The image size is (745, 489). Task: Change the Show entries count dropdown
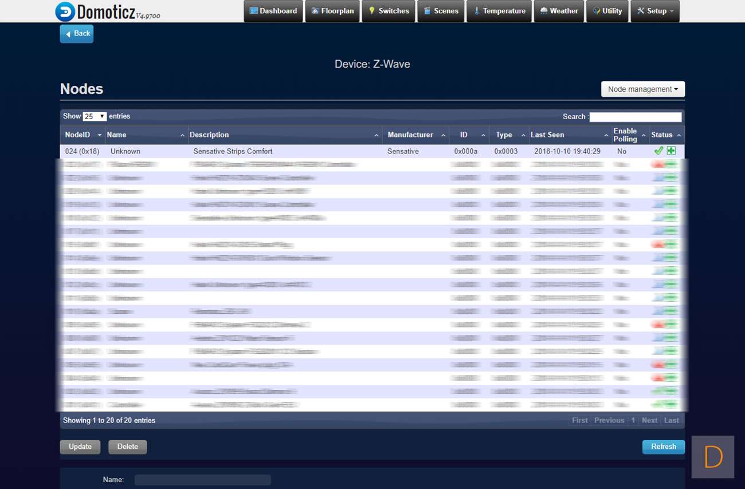(x=95, y=116)
